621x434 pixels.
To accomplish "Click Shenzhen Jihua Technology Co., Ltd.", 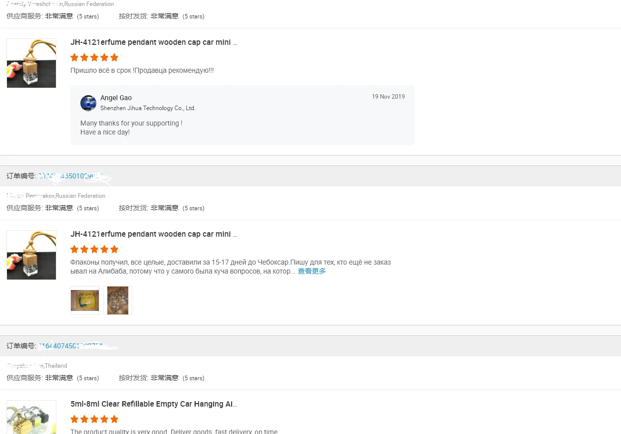I will tap(148, 108).
